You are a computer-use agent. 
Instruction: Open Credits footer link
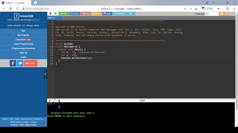(26, 122)
